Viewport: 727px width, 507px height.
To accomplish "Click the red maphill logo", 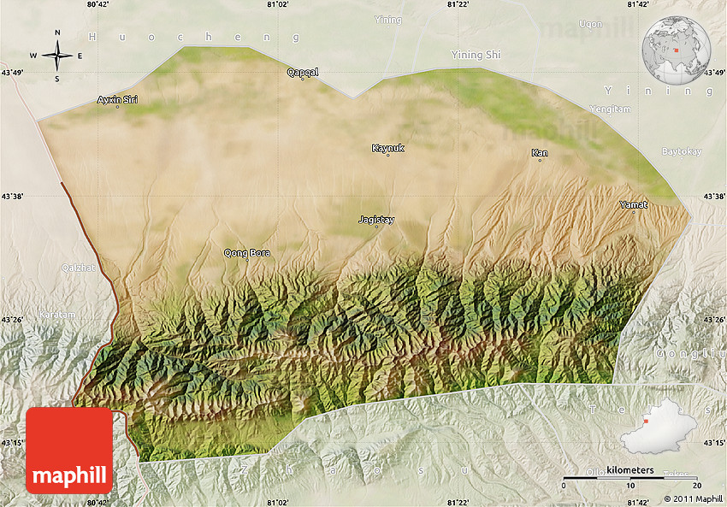I will (x=69, y=451).
